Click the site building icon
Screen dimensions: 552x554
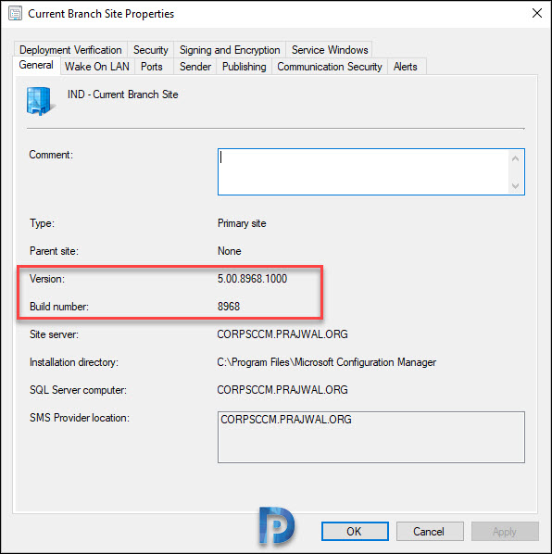pyautogui.click(x=40, y=101)
